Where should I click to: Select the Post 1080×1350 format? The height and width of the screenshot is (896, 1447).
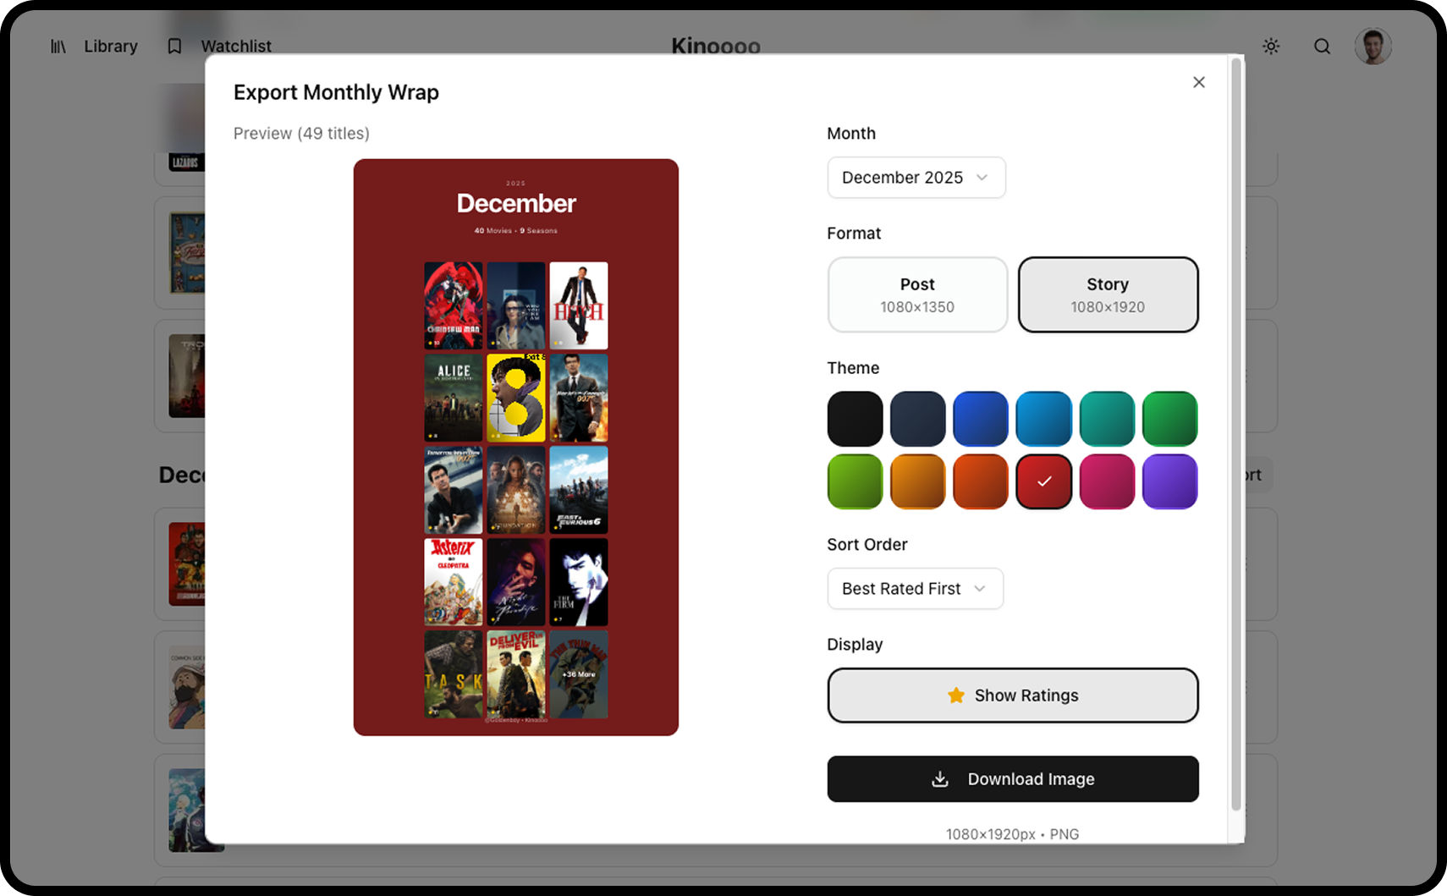click(917, 294)
